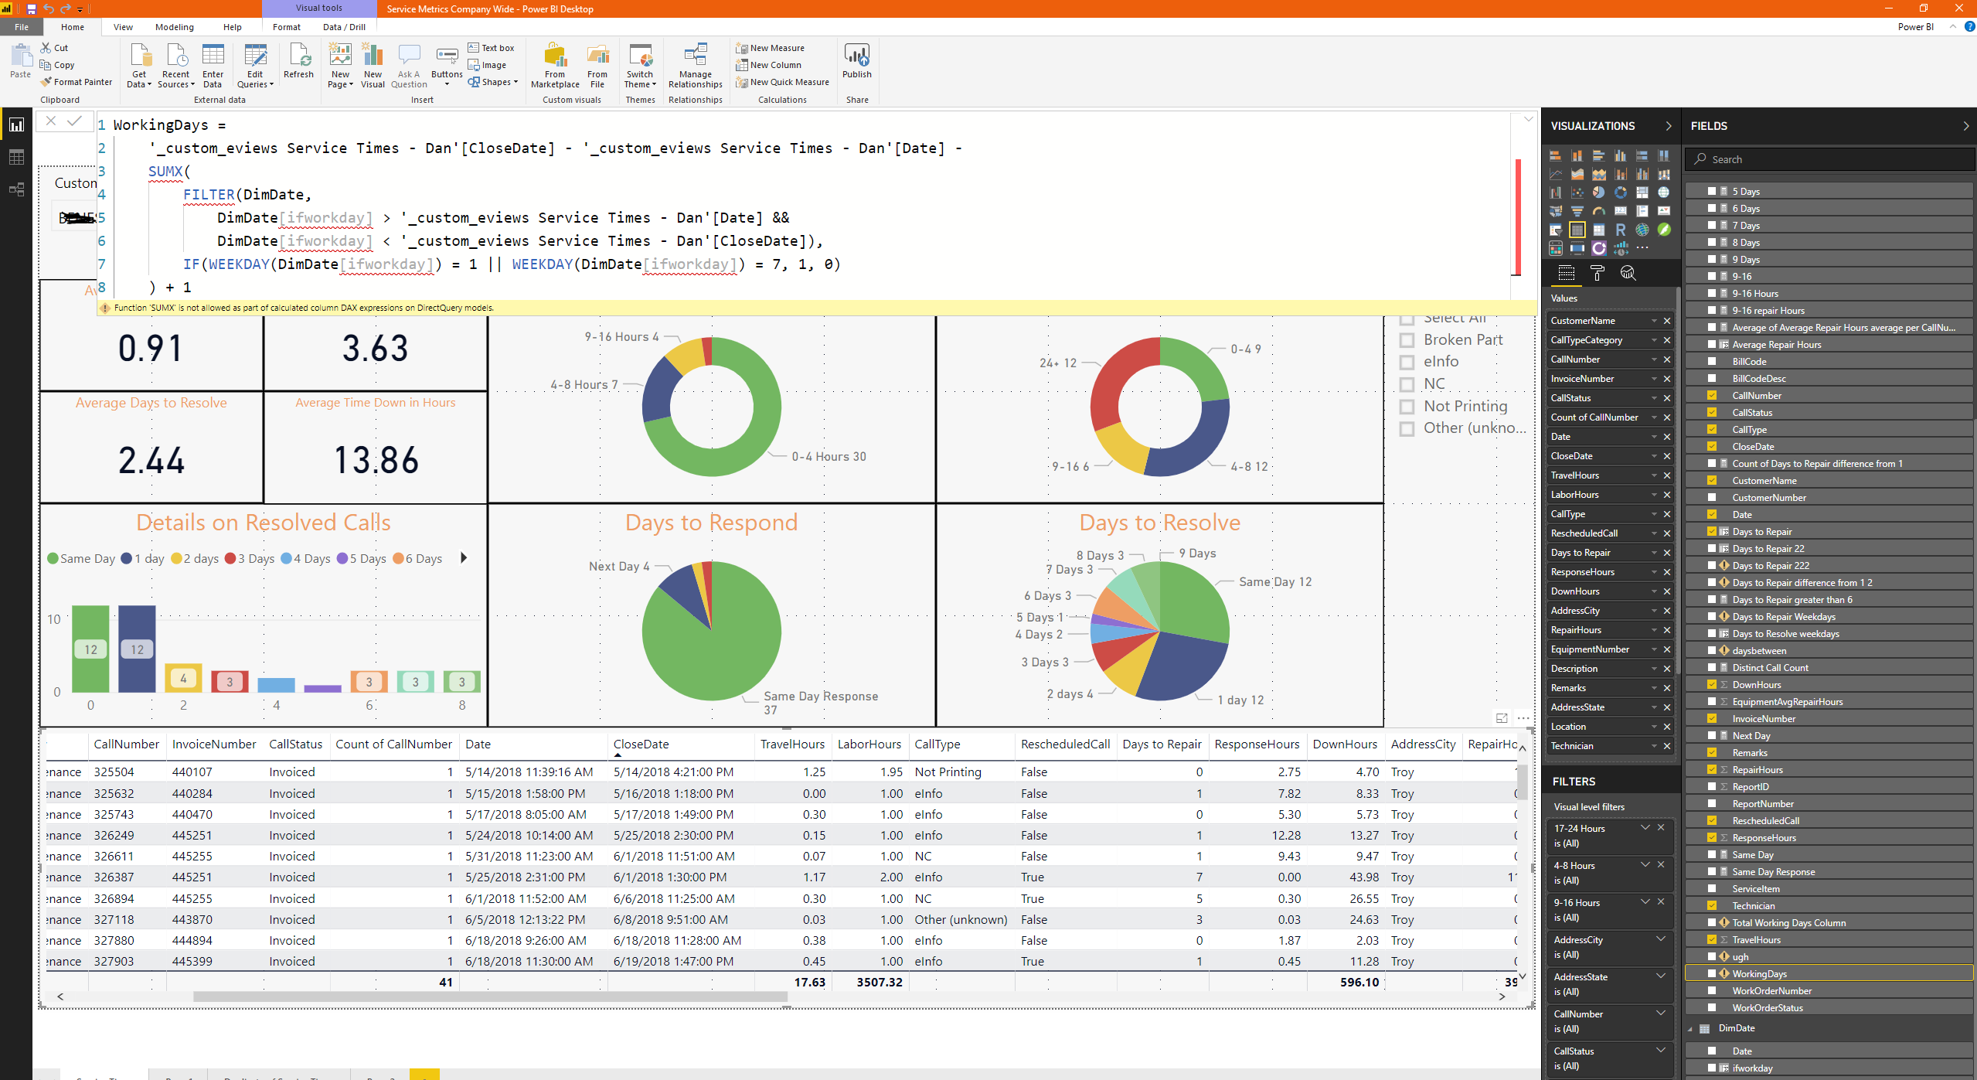Select the slicer visualization icon
The height and width of the screenshot is (1080, 1977).
[x=1556, y=230]
